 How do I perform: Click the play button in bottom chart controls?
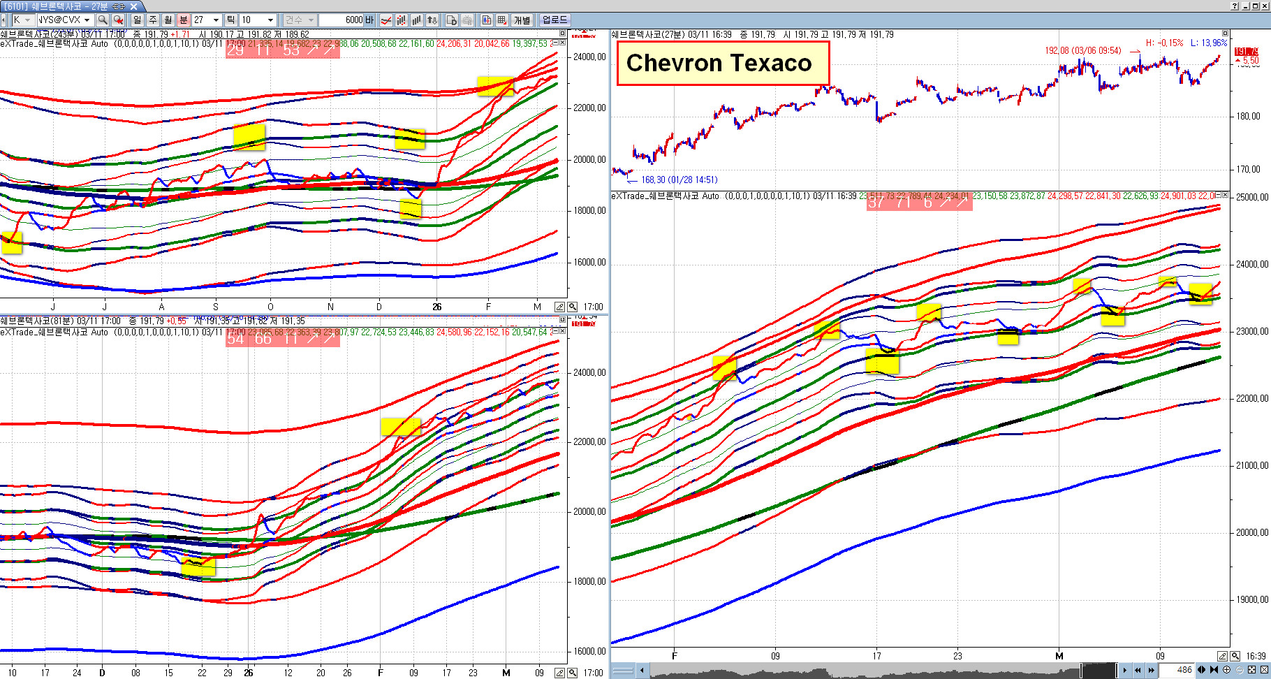coord(1124,670)
